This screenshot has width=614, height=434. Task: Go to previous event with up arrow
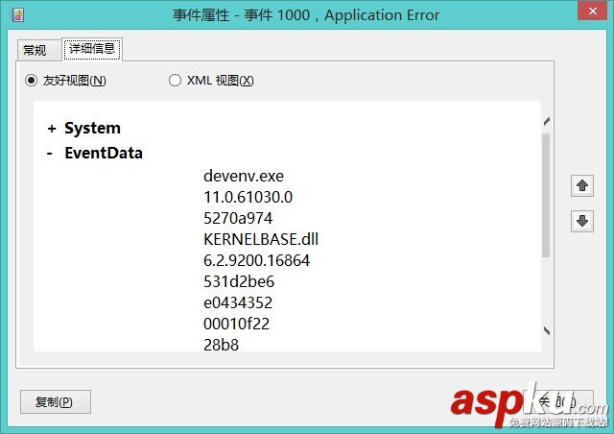(582, 185)
